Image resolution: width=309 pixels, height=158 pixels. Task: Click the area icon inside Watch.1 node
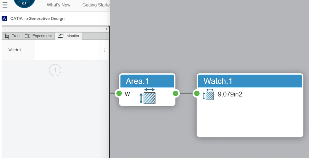[x=210, y=95]
